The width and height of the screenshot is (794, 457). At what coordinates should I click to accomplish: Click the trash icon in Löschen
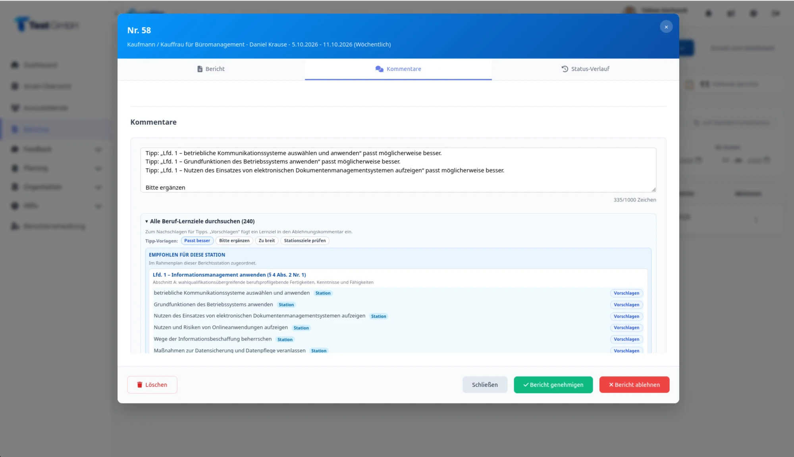140,385
